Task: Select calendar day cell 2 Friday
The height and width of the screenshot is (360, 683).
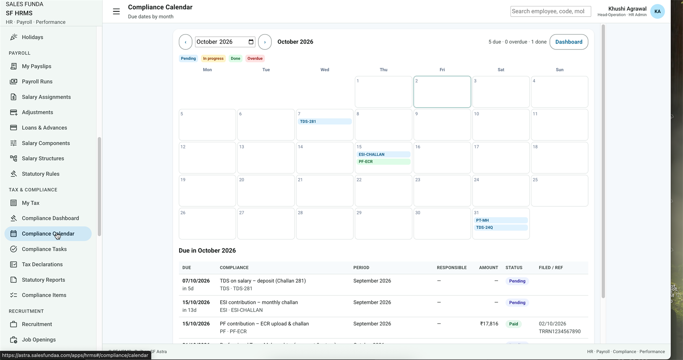Action: click(x=442, y=92)
